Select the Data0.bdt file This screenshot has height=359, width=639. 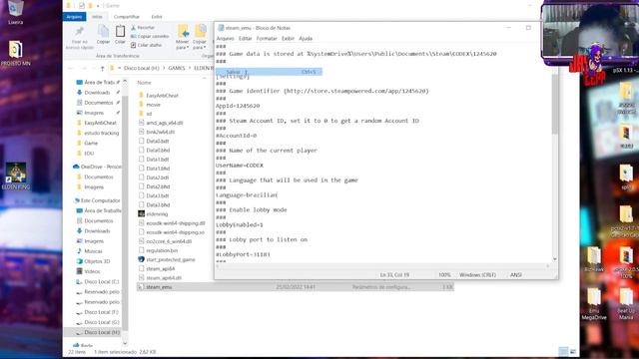tap(154, 141)
